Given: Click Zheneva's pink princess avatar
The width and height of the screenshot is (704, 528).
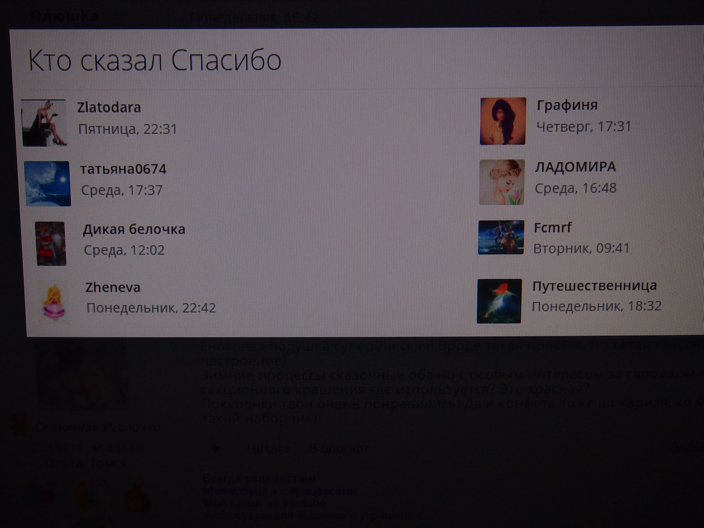Looking at the screenshot, I should (x=54, y=302).
